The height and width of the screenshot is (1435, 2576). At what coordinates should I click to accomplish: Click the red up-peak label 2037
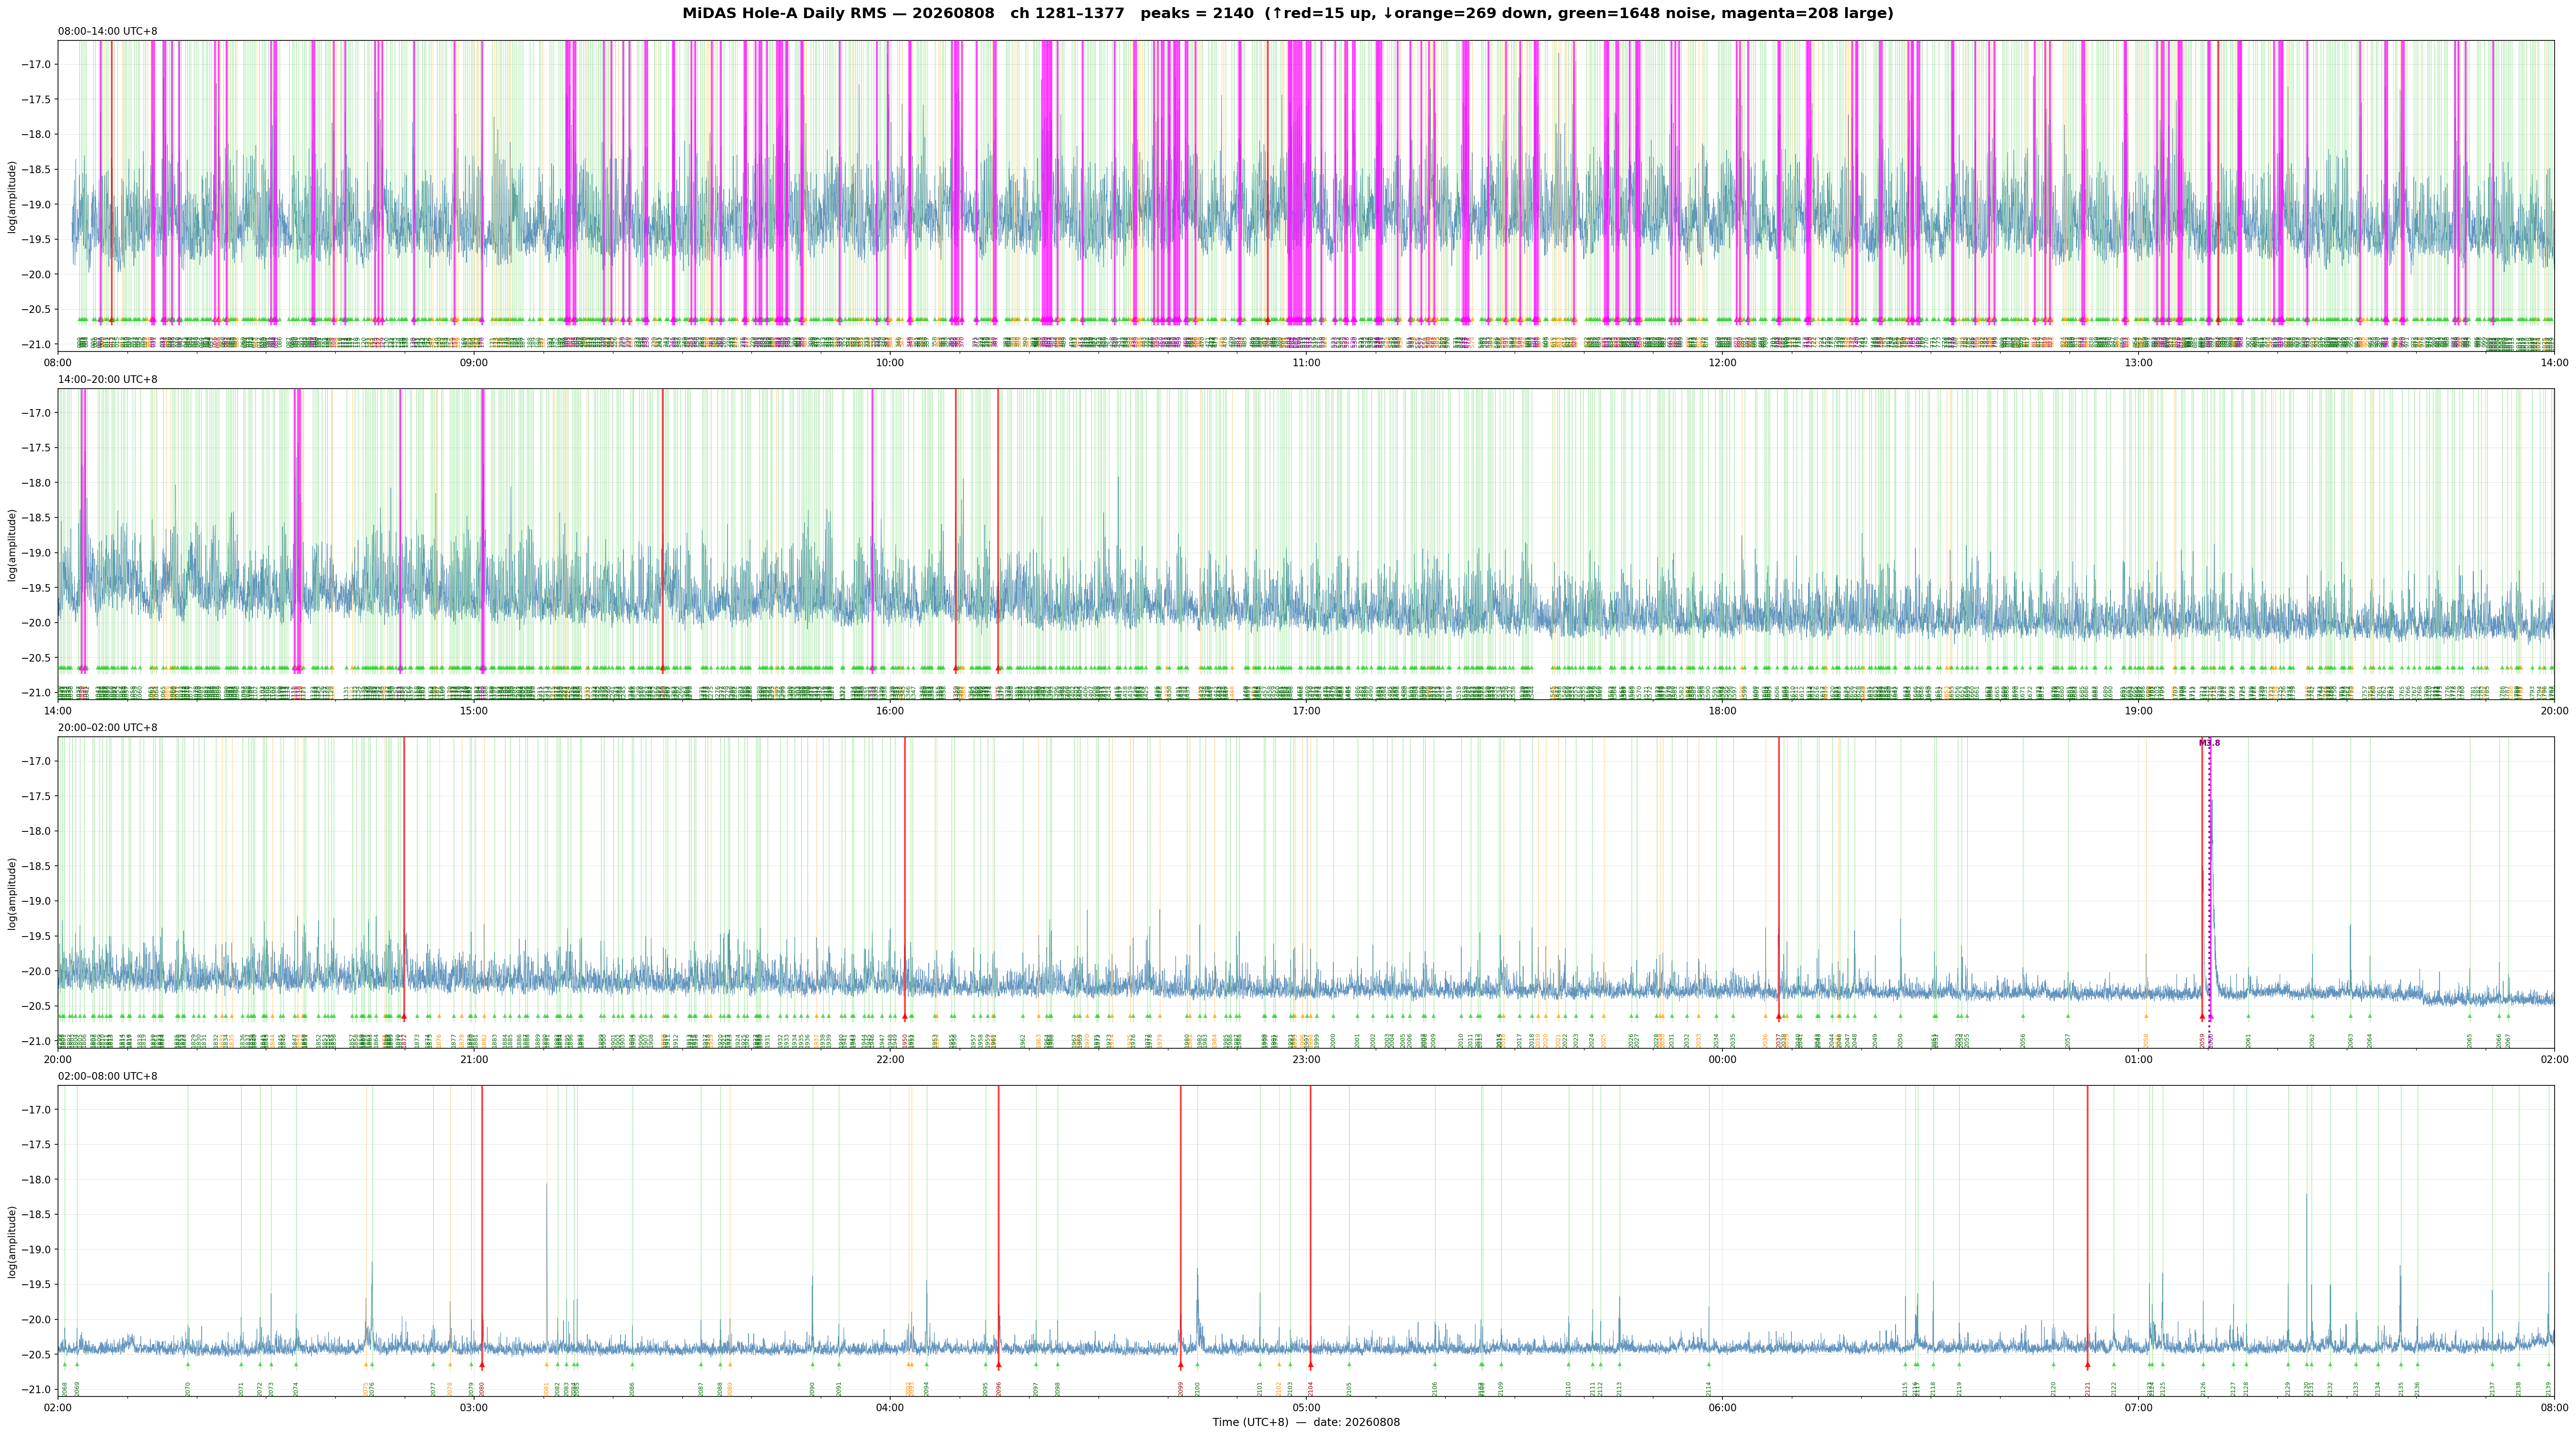(1779, 1041)
